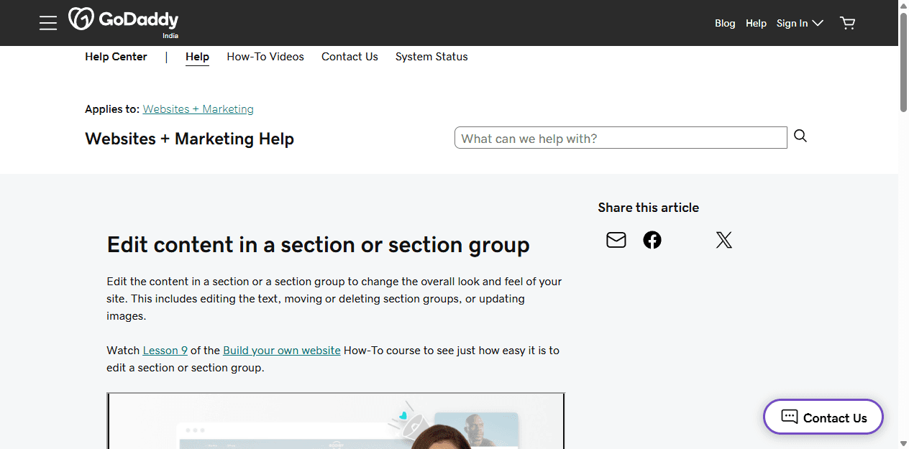Open the Contact Us tab
This screenshot has height=449, width=909.
coord(350,57)
